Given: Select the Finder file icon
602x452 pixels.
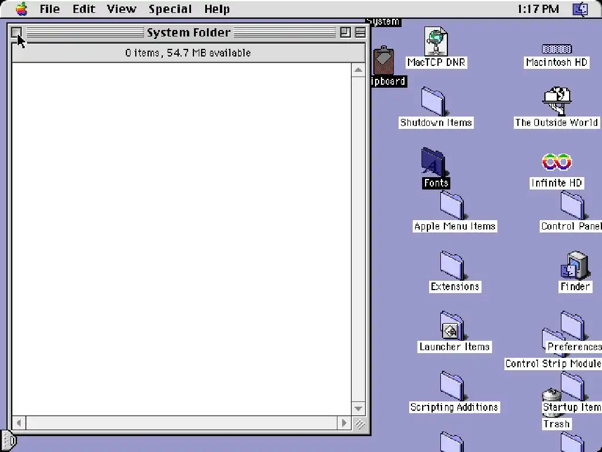Looking at the screenshot, I should pos(575,265).
